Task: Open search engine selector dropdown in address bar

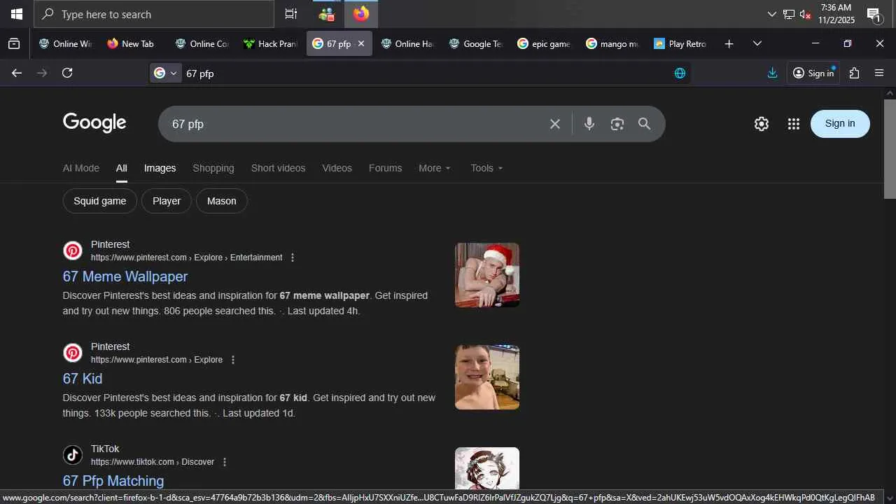Action: (166, 73)
